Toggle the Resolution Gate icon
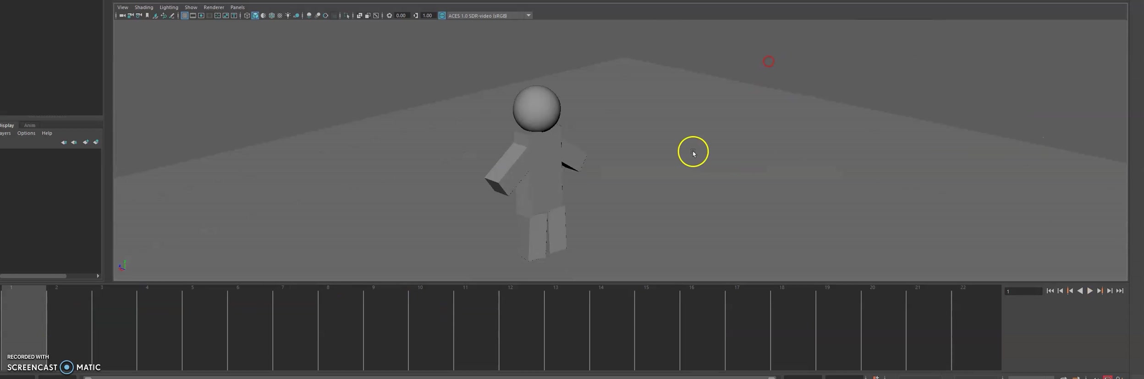 click(201, 16)
